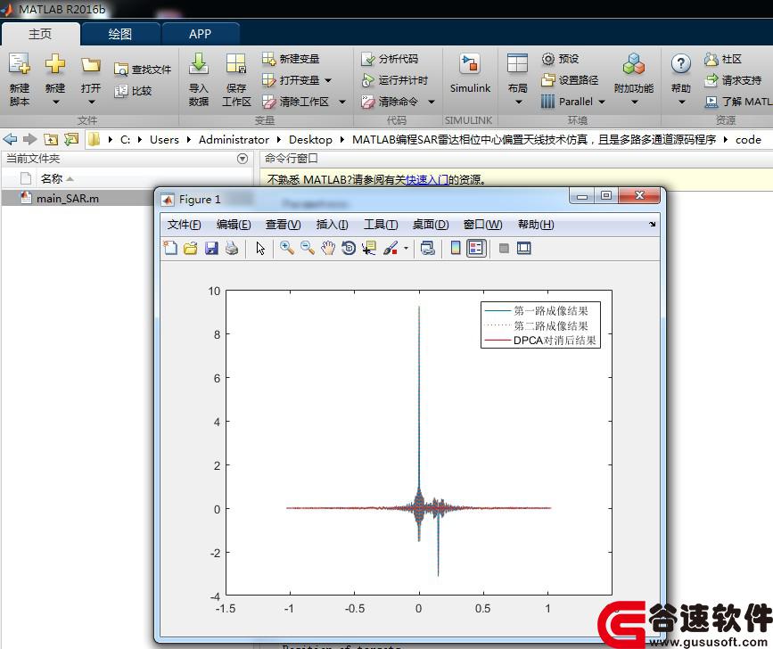Open file icon in Figure 1 toolbar
773x649 pixels.
tap(190, 248)
